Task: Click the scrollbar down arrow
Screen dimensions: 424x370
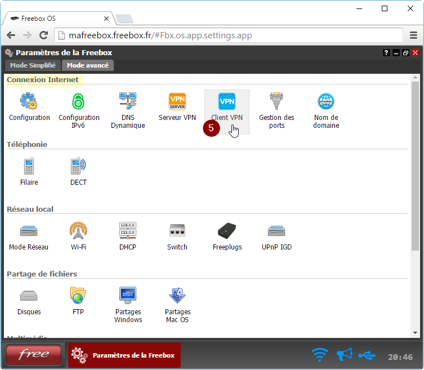Action: pyautogui.click(x=415, y=333)
